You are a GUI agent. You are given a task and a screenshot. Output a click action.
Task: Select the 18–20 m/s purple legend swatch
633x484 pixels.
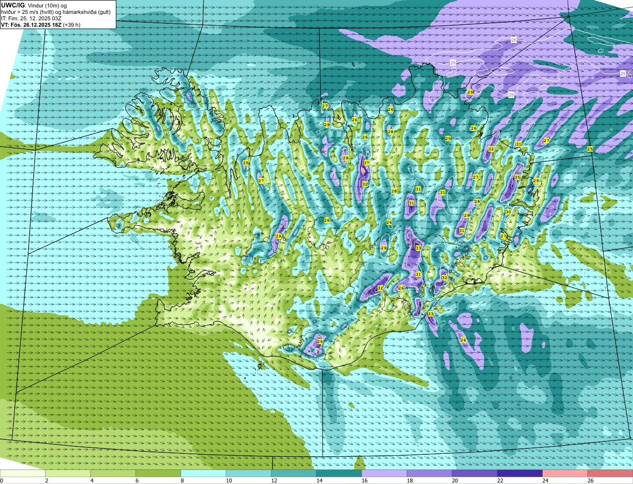point(430,473)
